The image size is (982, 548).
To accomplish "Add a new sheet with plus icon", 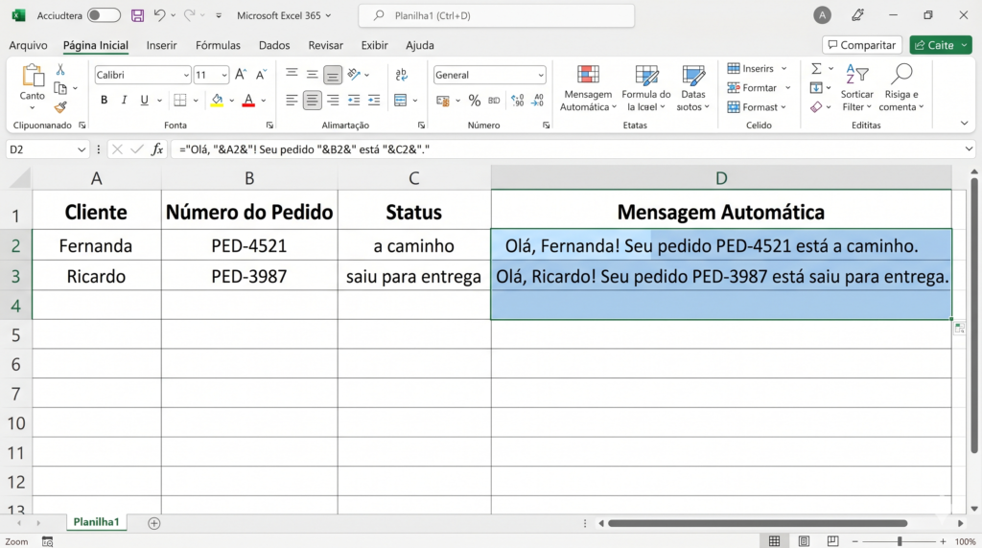I will pyautogui.click(x=154, y=523).
